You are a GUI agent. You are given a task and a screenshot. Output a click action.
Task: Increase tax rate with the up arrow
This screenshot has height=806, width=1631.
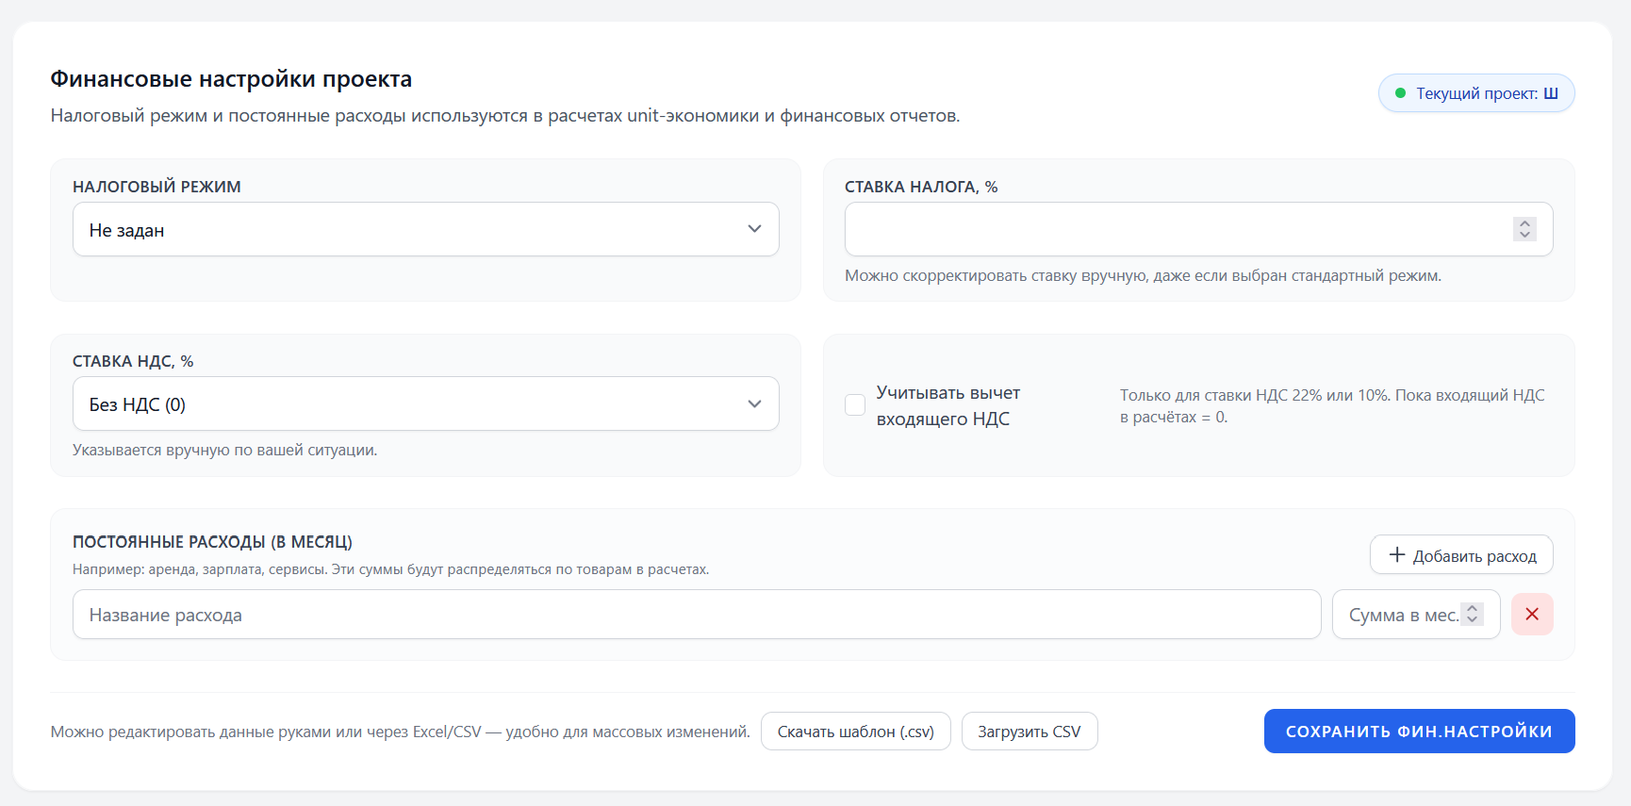[1524, 223]
